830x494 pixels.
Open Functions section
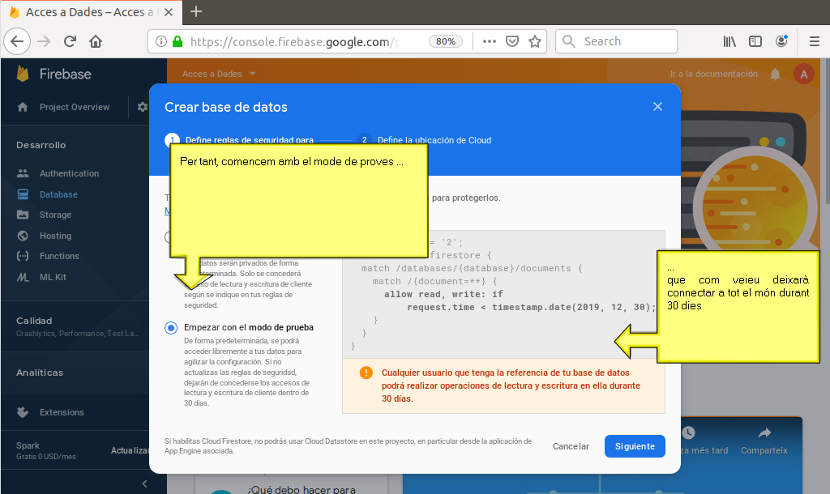click(58, 256)
